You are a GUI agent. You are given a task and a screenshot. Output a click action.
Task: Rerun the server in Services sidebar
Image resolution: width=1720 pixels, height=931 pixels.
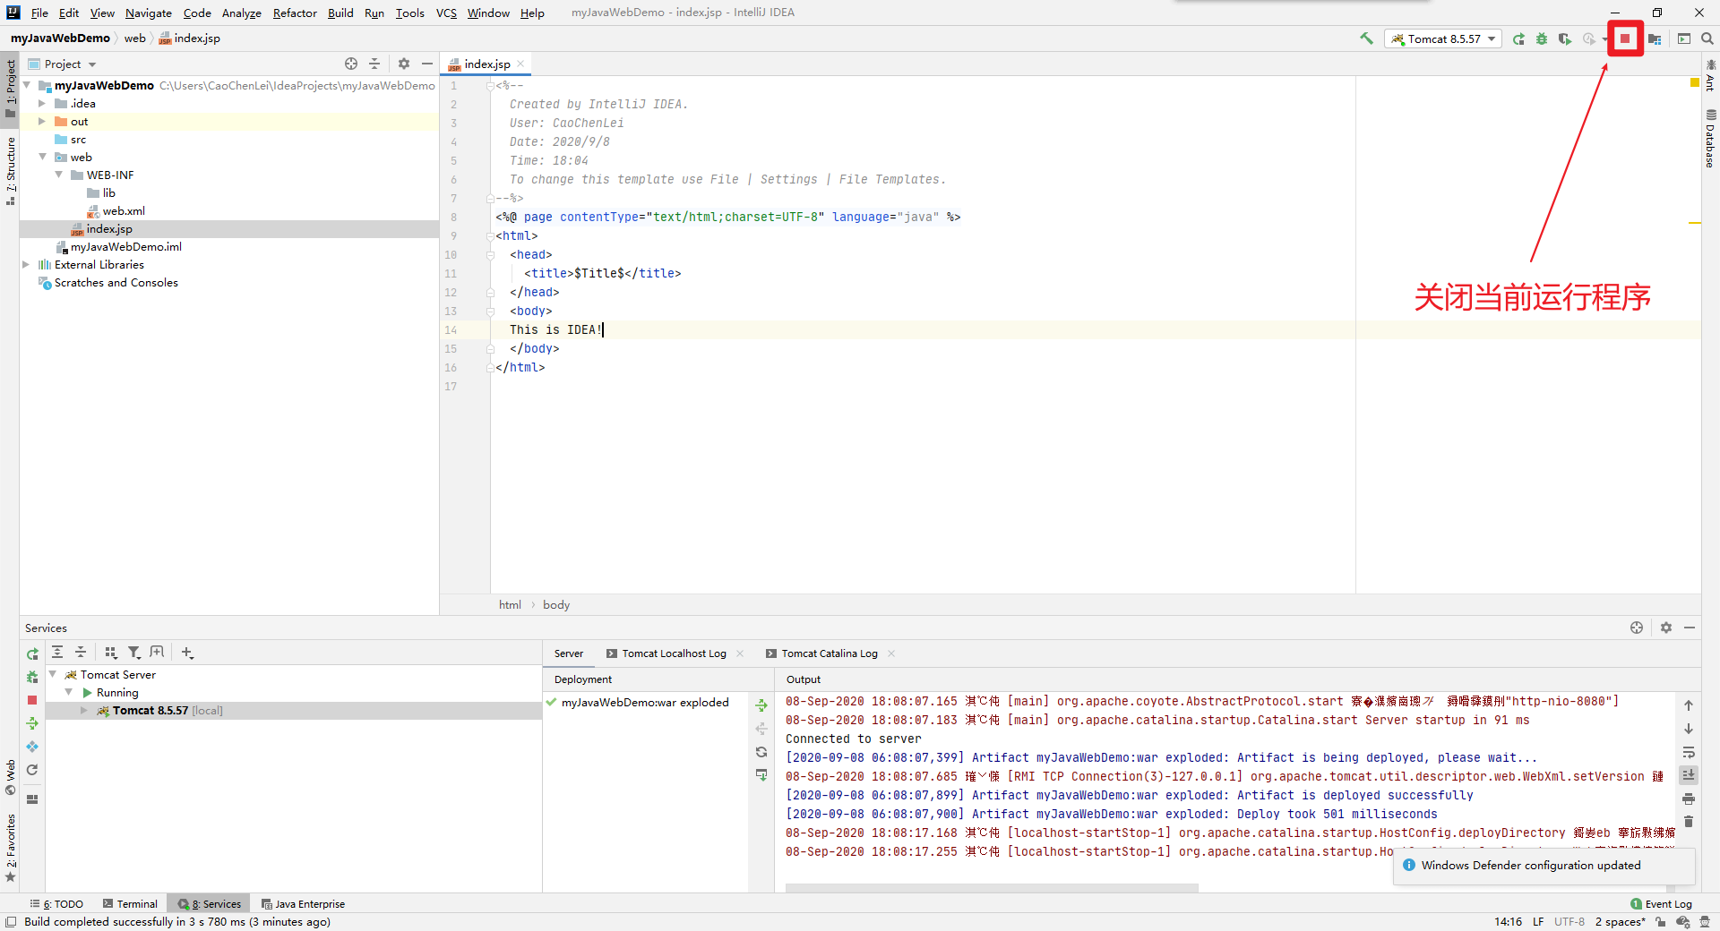pos(32,654)
